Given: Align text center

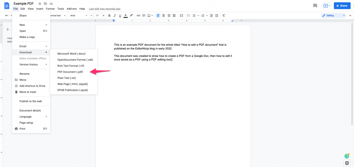Looking at the screenshot, I should (164, 16).
